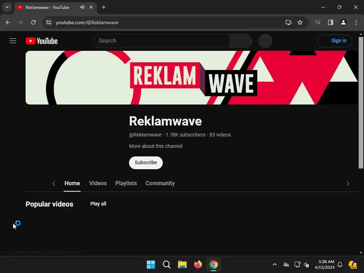Go to YouTube home via logo
Image resolution: width=364 pixels, height=273 pixels.
click(x=42, y=41)
